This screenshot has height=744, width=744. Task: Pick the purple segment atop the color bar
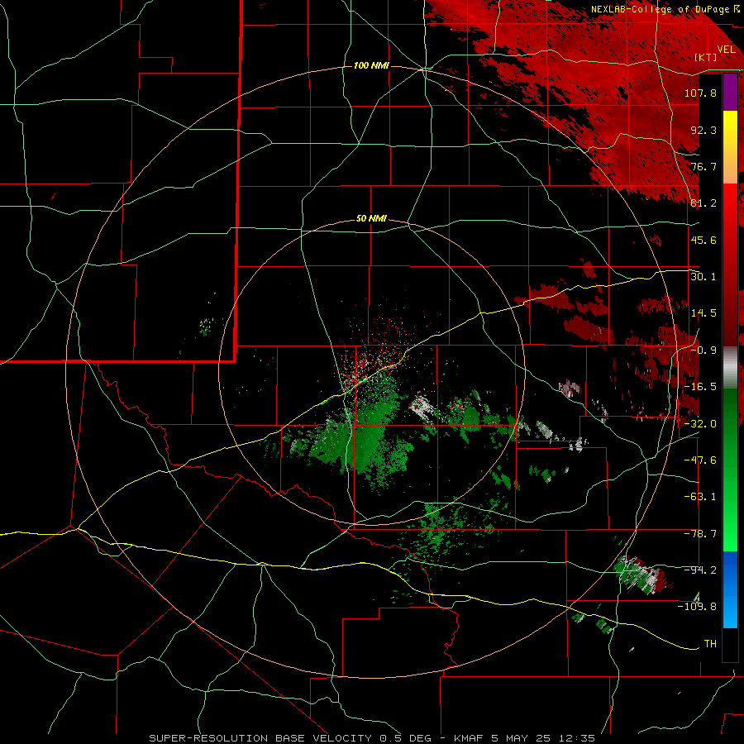(x=730, y=92)
